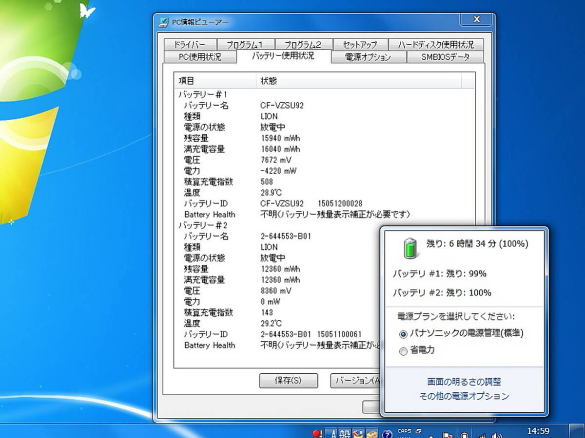Switch to the ドライバー tab
This screenshot has height=438, width=585.
[190, 44]
